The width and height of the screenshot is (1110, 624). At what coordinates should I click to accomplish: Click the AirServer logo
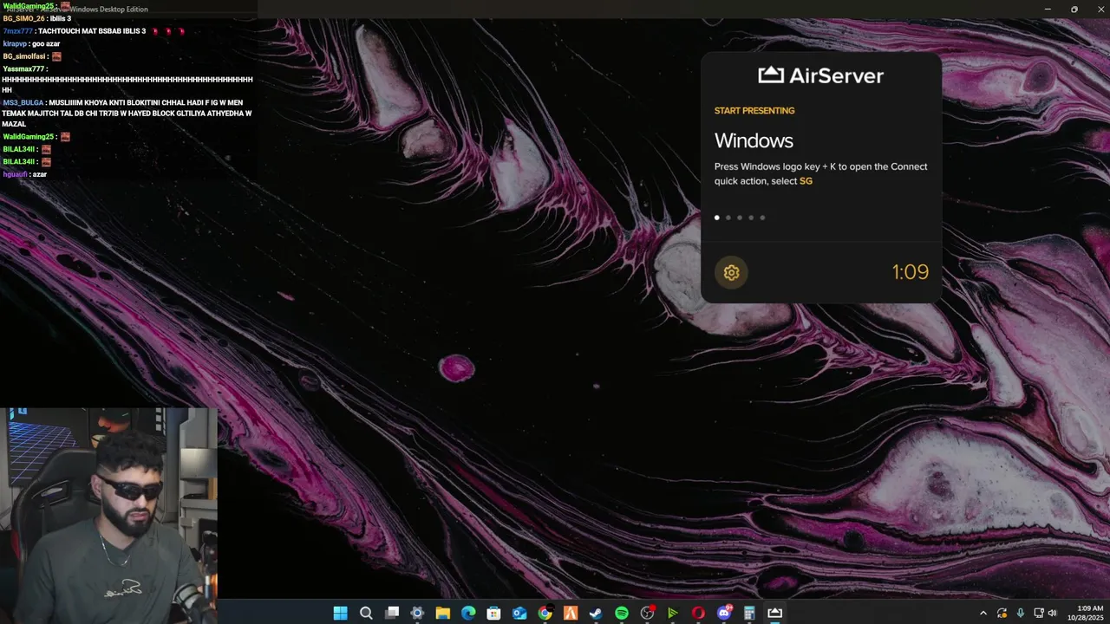820,75
